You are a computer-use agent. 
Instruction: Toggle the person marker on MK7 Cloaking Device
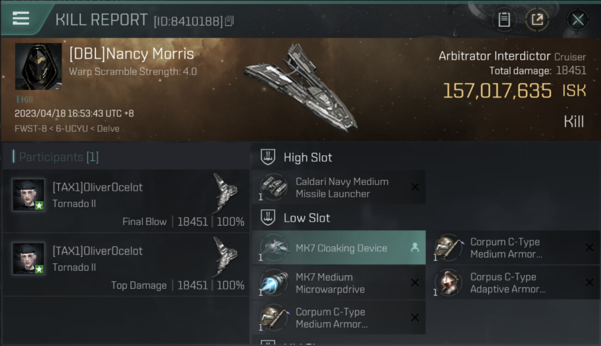point(415,248)
